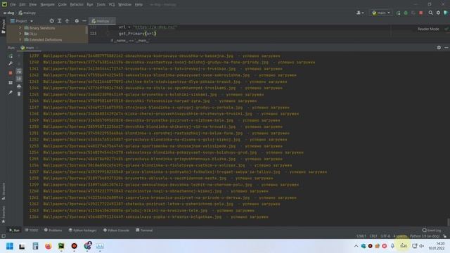
Task: Open the VCS menu
Action: [x=112, y=5]
